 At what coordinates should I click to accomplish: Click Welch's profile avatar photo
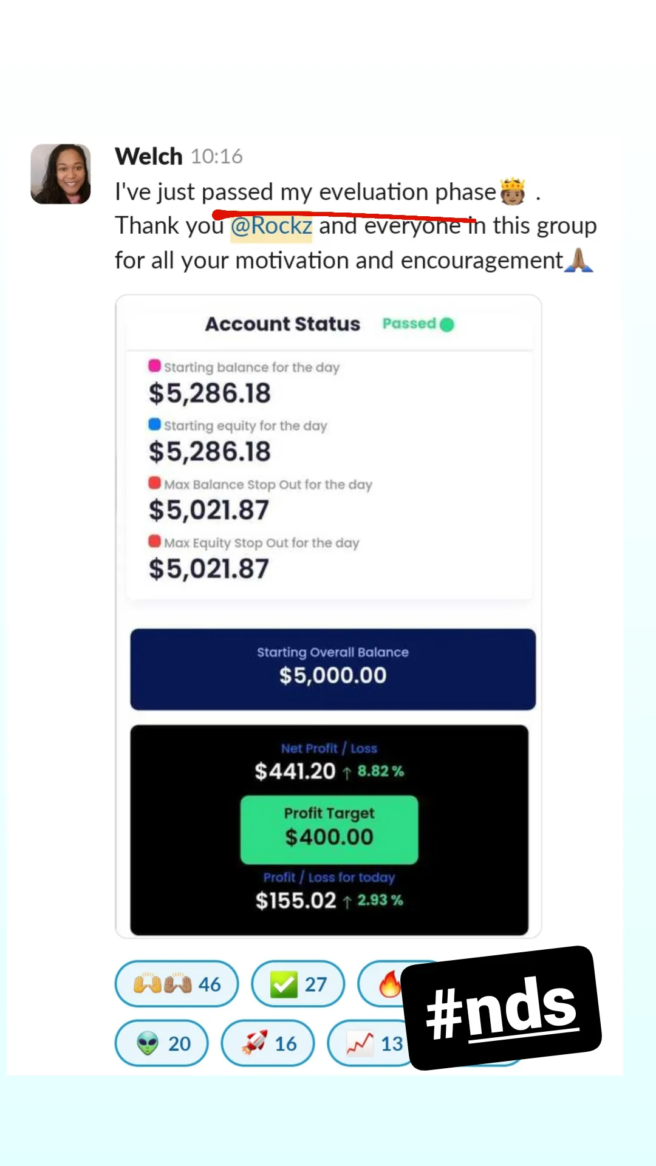point(61,174)
